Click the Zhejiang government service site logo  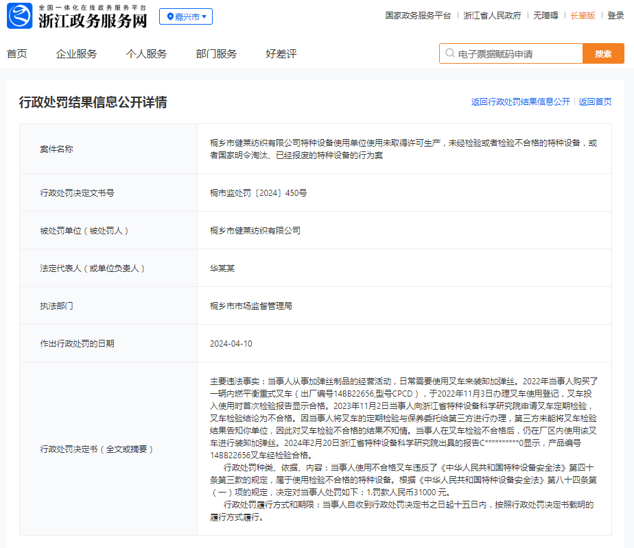pos(20,16)
